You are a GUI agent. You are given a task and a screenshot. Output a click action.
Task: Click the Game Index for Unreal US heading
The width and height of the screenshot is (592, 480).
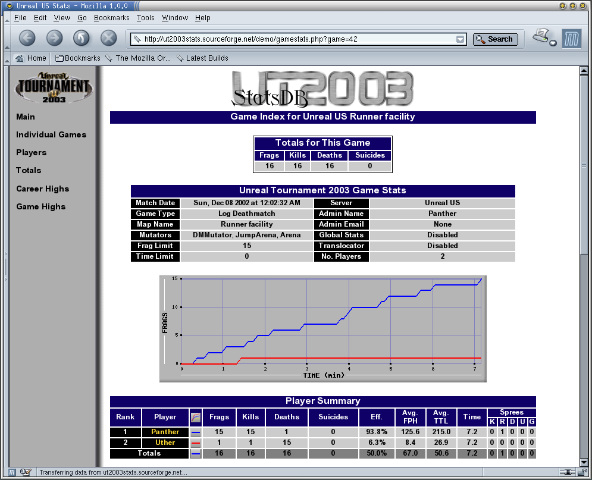(323, 117)
